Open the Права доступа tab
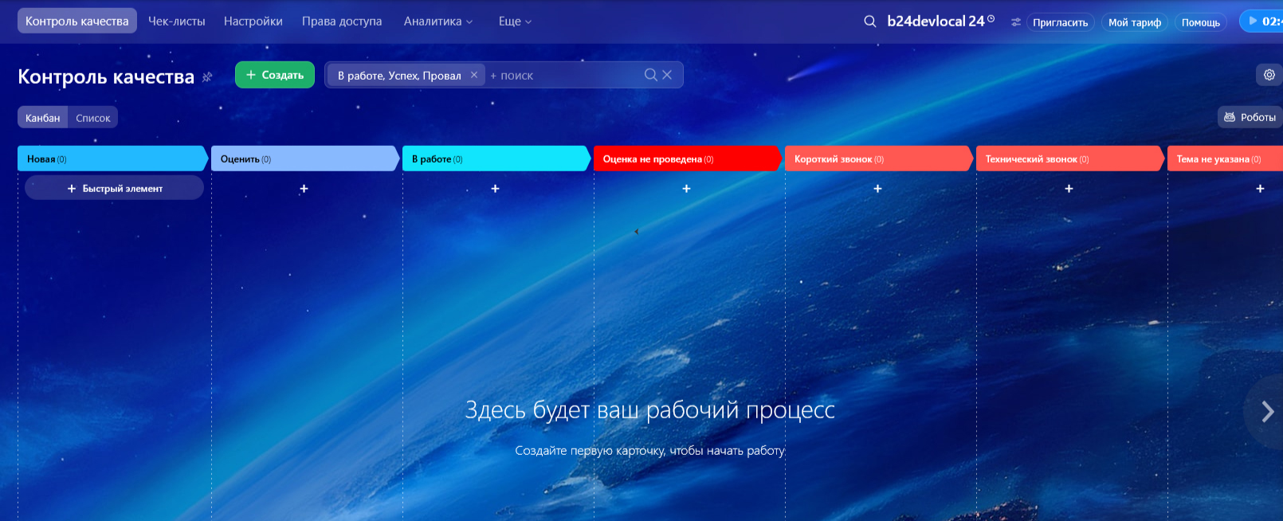The image size is (1283, 521). tap(342, 22)
